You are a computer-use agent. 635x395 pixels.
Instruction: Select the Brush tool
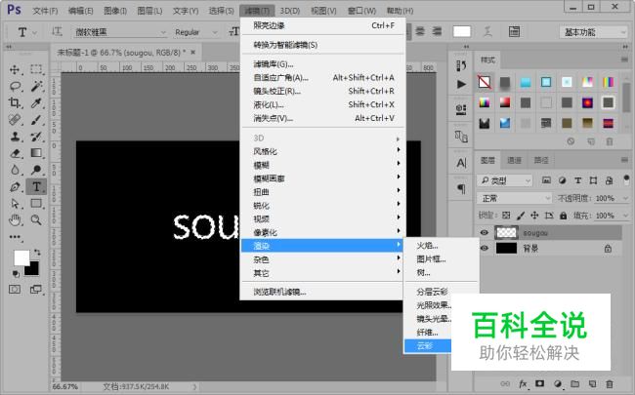pos(36,120)
